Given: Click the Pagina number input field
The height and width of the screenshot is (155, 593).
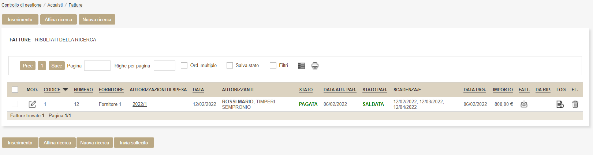Looking at the screenshot, I should [97, 66].
